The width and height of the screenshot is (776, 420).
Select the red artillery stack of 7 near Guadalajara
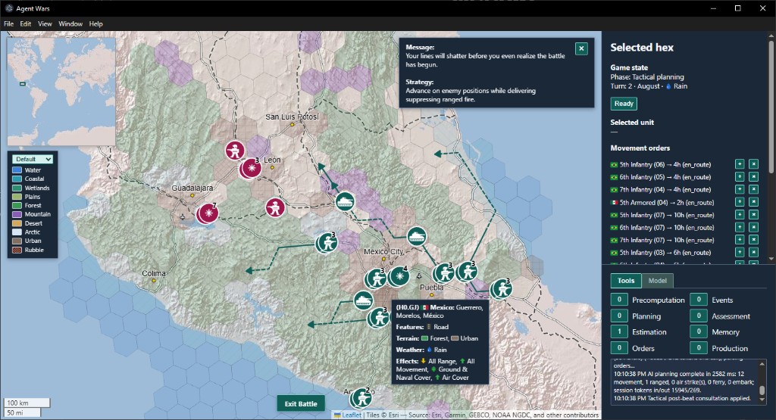(208, 213)
